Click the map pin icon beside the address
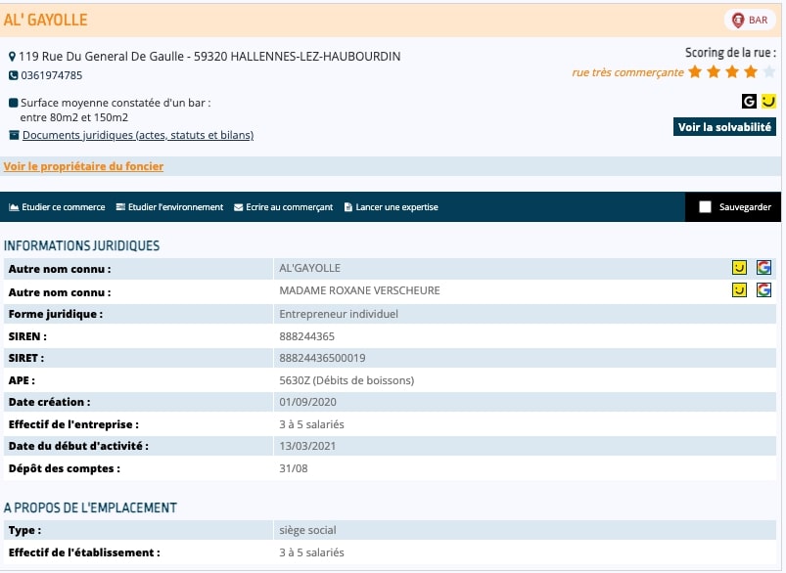The height and width of the screenshot is (573, 786). pos(12,57)
